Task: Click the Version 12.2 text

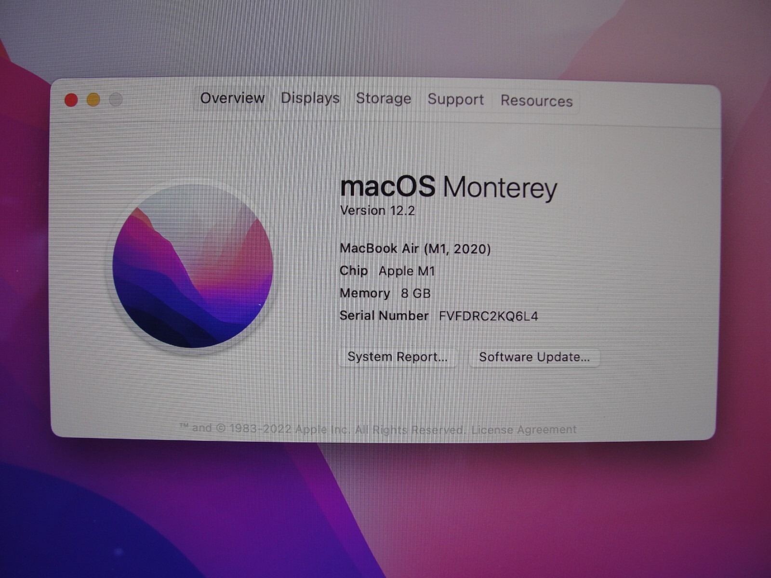Action: (x=377, y=211)
